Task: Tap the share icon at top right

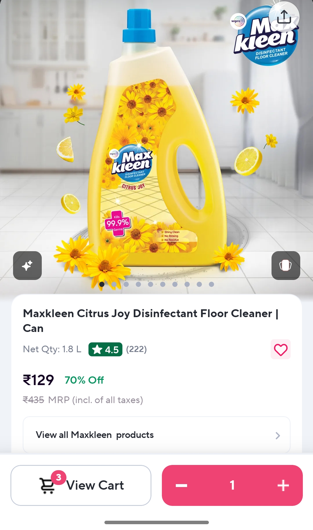Action: 284,17
